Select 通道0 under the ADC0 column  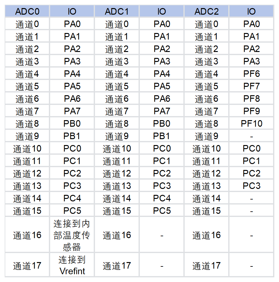click(x=27, y=24)
